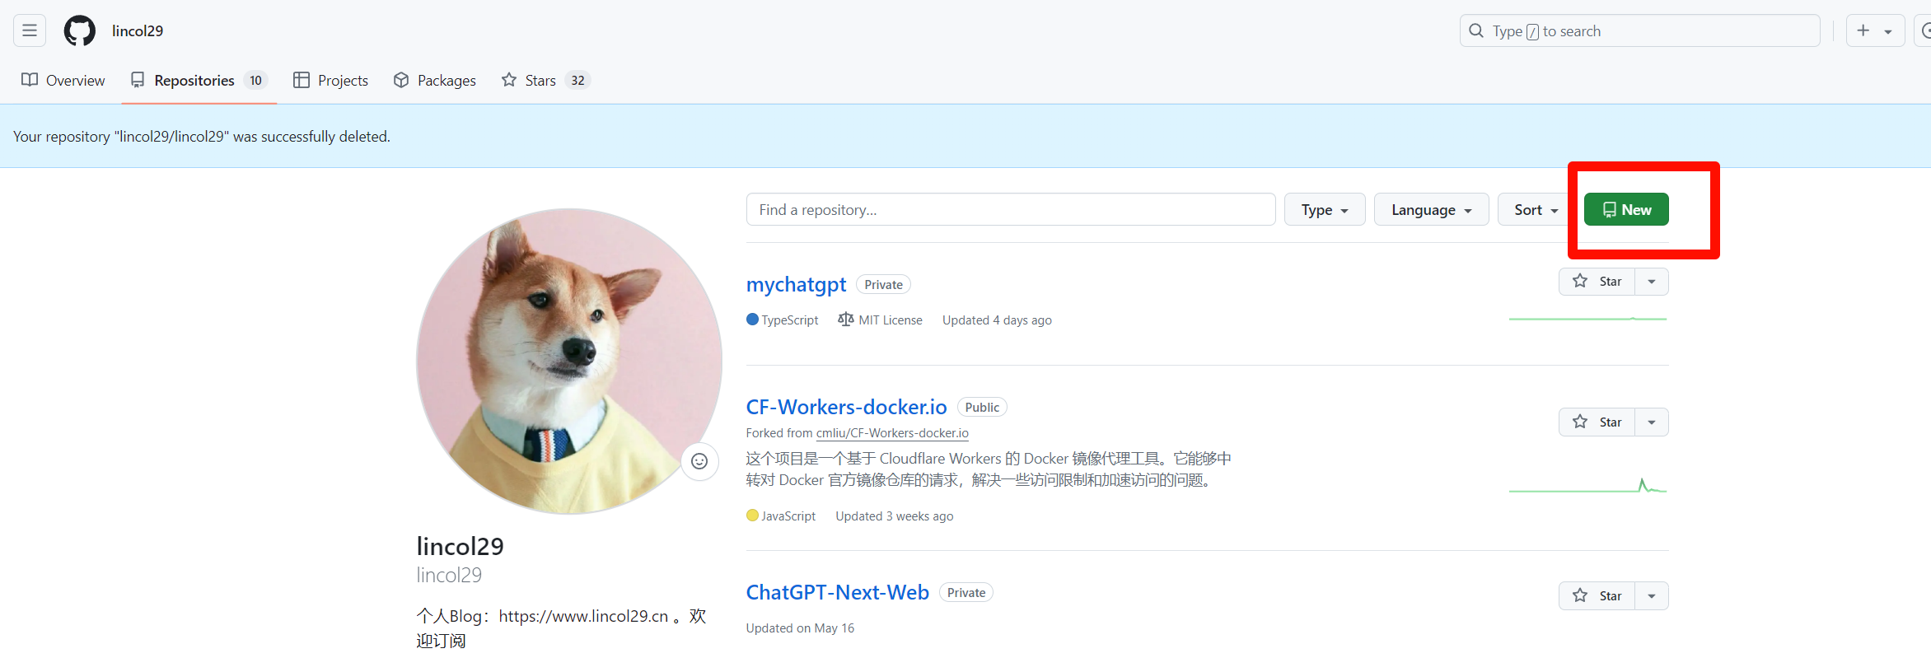The height and width of the screenshot is (658, 1931).
Task: Click the search magnifier icon
Action: [1476, 30]
